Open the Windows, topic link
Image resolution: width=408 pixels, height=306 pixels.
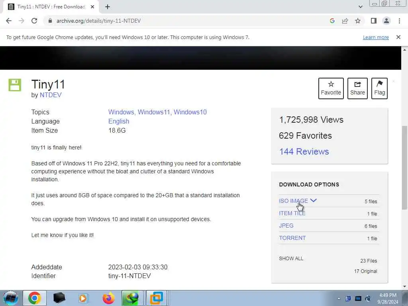pyautogui.click(x=121, y=112)
